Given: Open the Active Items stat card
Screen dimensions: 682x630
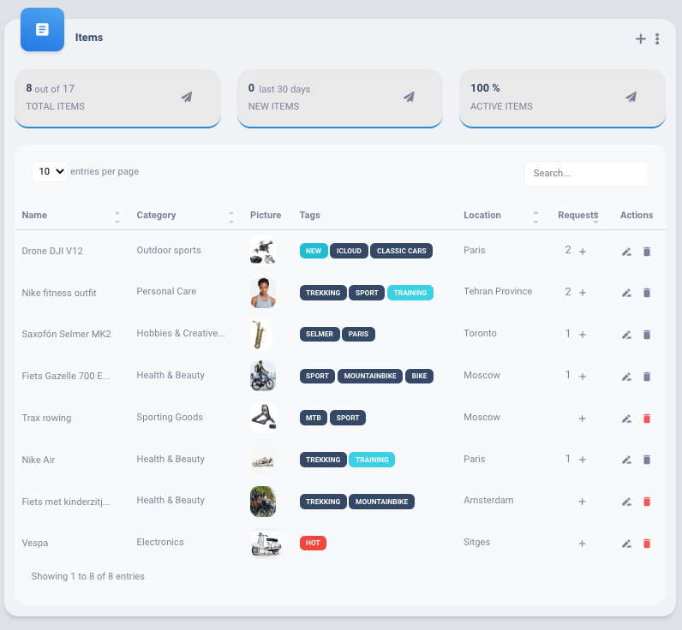Looking at the screenshot, I should click(x=562, y=98).
